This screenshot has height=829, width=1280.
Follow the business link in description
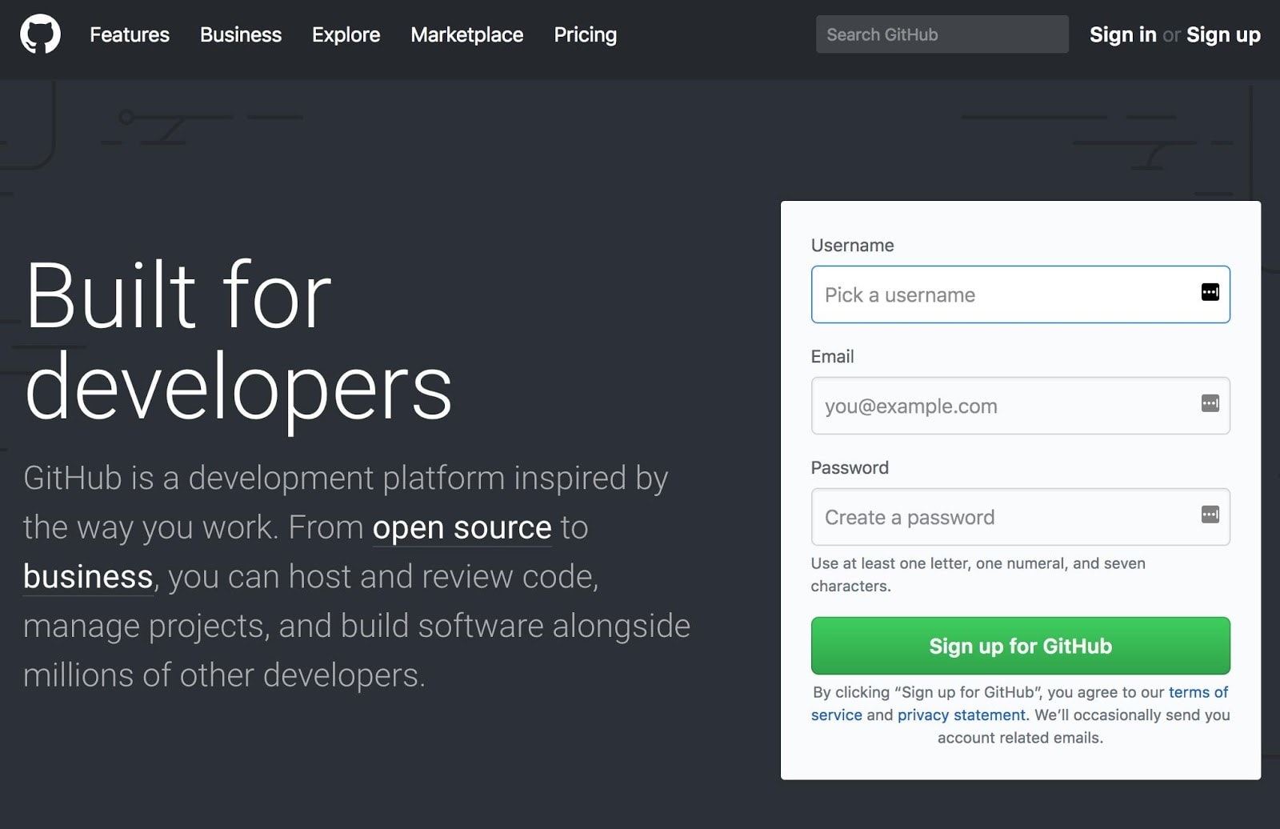[x=88, y=577]
